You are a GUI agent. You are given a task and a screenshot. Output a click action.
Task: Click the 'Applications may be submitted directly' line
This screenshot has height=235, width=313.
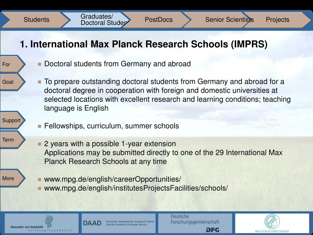click(x=163, y=153)
